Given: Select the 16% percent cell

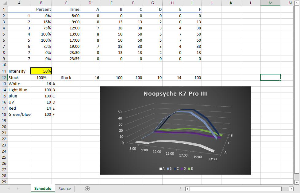Looking at the screenshot, I should [41, 22].
